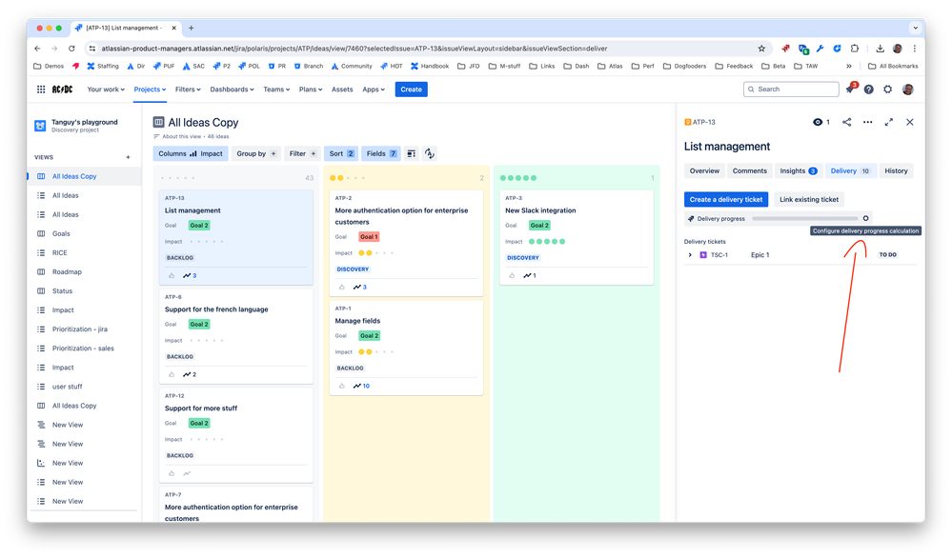Image resolution: width=952 pixels, height=558 pixels.
Task: Open the Projects dropdown
Action: (150, 90)
